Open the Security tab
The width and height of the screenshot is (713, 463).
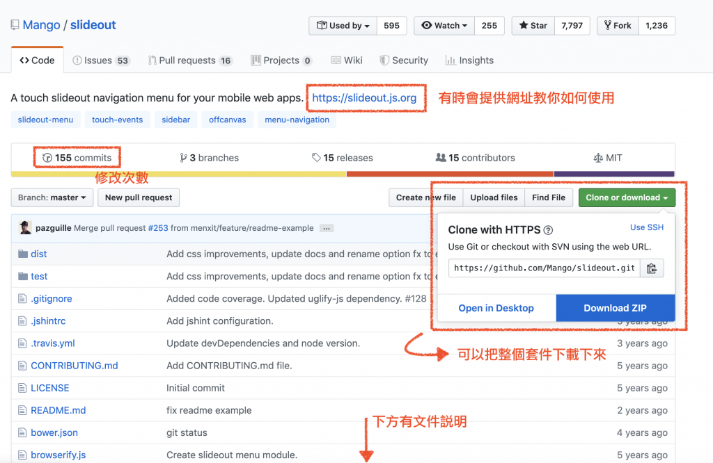tap(405, 60)
